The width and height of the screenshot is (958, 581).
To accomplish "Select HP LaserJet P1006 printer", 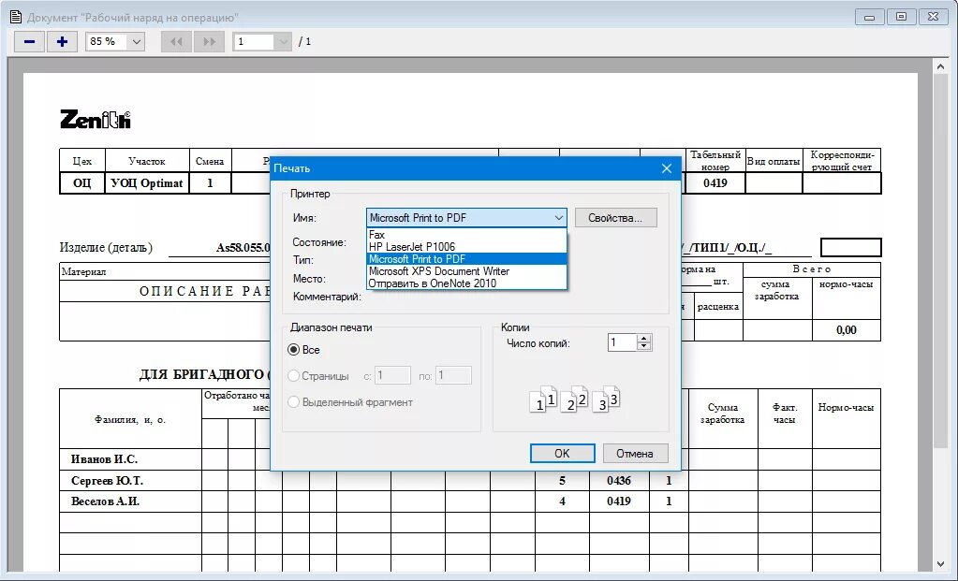I will point(466,247).
